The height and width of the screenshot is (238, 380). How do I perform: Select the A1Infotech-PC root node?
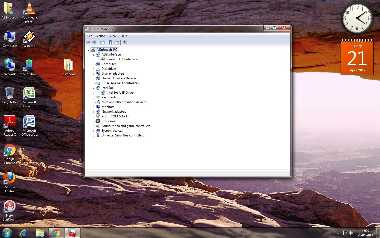coord(107,50)
